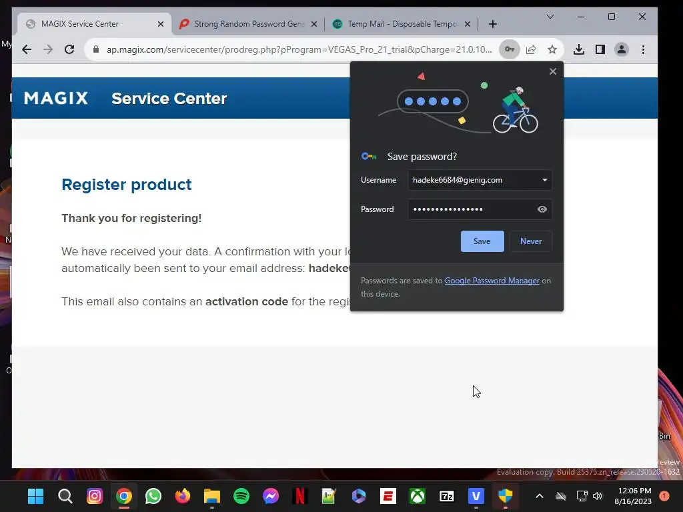Show hidden system tray icons
Viewport: 683px width, 512px height.
coord(539,496)
